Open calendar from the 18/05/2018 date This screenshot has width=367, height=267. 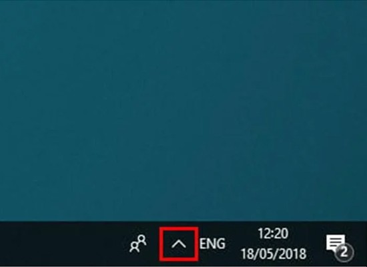pyautogui.click(x=274, y=254)
